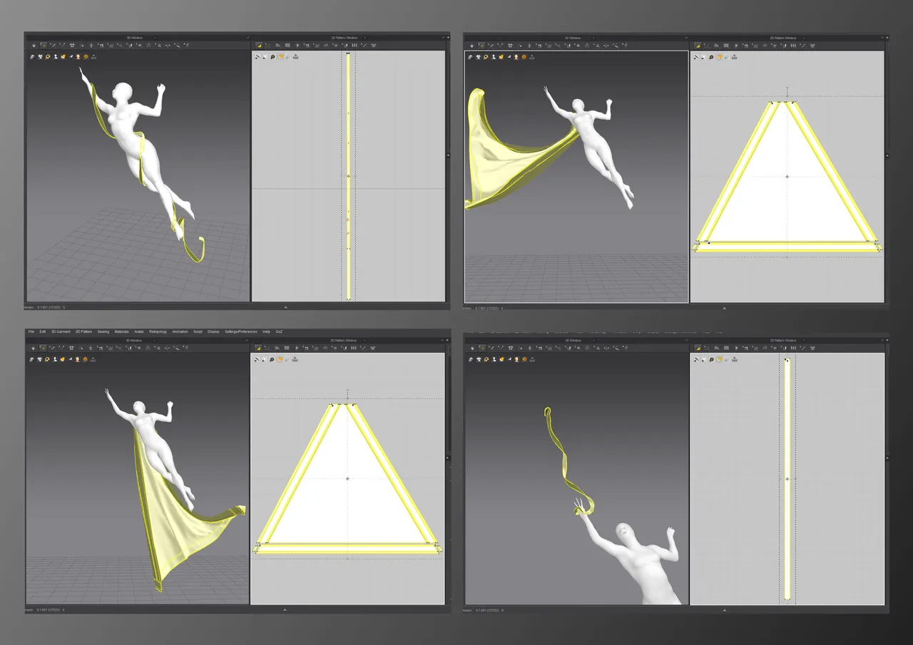The height and width of the screenshot is (645, 913).
Task: Click the Simulate arrow icon in the bottom-left screenshot
Action: pos(34,348)
